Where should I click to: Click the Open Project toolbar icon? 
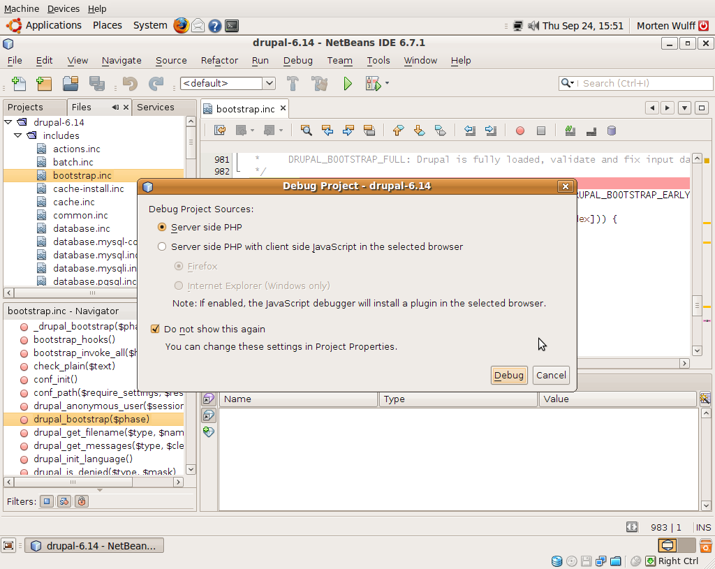tap(71, 84)
